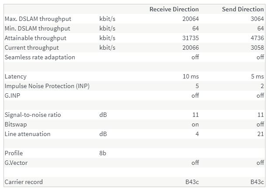This screenshot has width=269, height=191.
Task: Click the Current throughput row label
Action: pos(31,48)
